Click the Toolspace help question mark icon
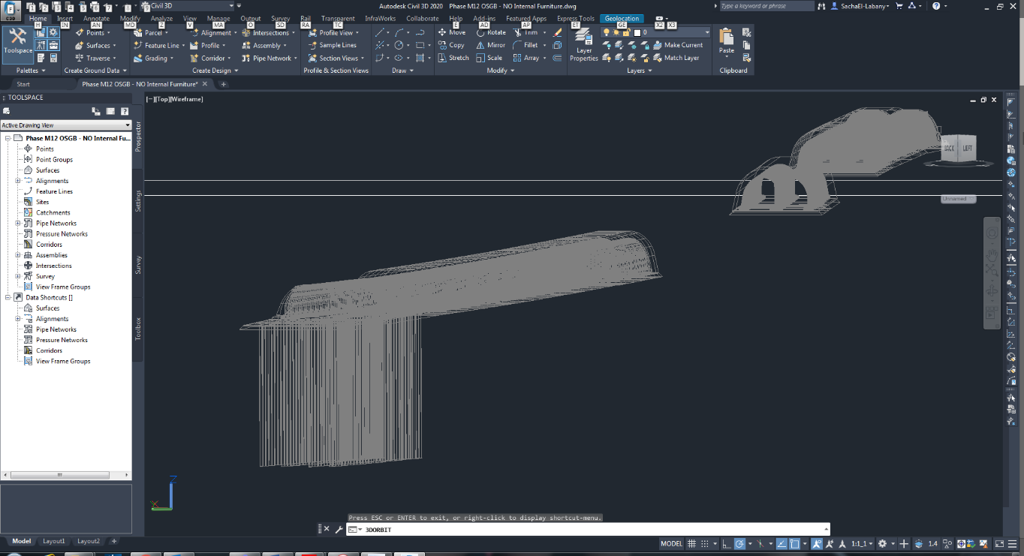1024x556 pixels. (125, 111)
